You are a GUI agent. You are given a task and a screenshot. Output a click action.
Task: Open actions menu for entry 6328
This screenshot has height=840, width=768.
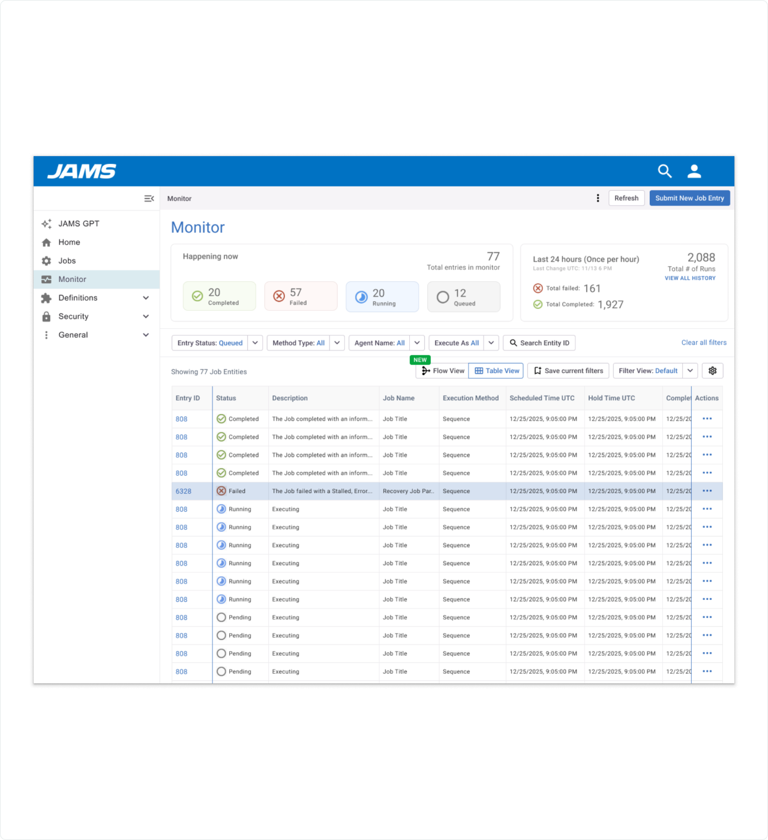(707, 491)
